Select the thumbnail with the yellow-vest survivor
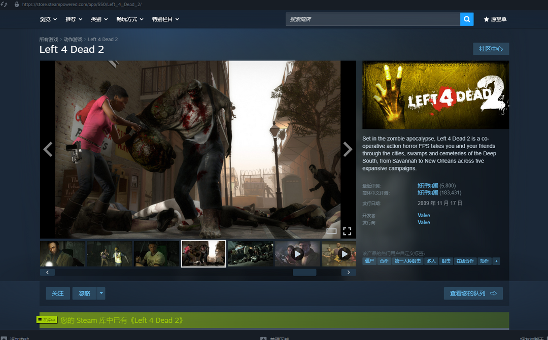 pos(110,254)
